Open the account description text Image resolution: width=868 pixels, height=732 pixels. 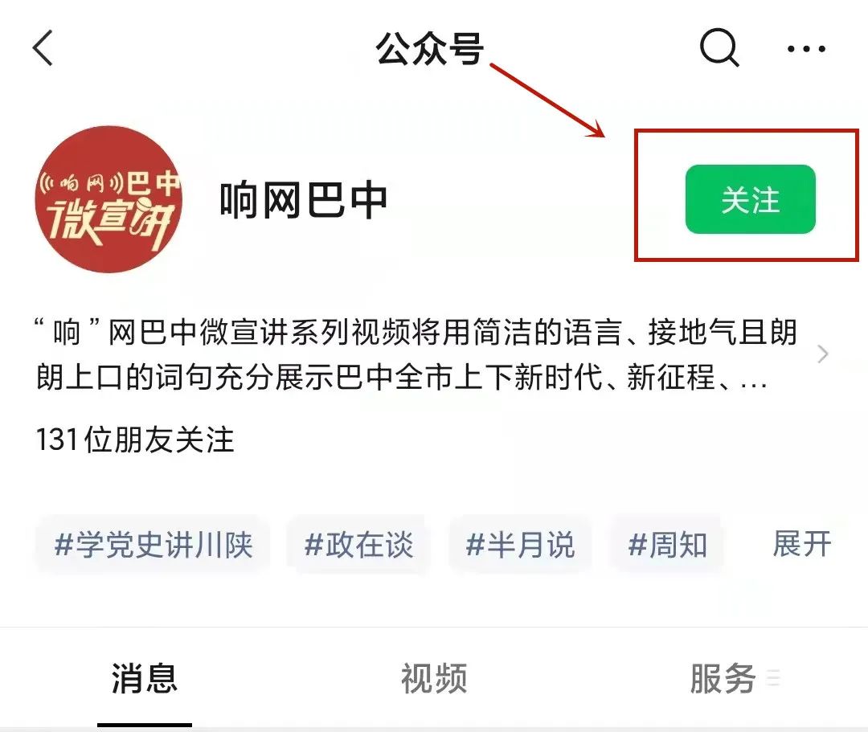tap(416, 354)
